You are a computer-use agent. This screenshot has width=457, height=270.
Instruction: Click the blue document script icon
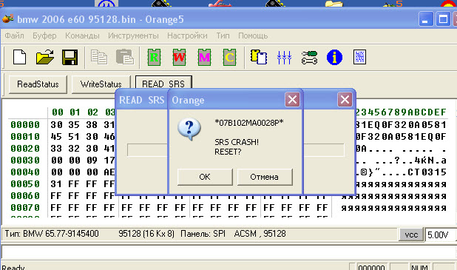pos(359,57)
